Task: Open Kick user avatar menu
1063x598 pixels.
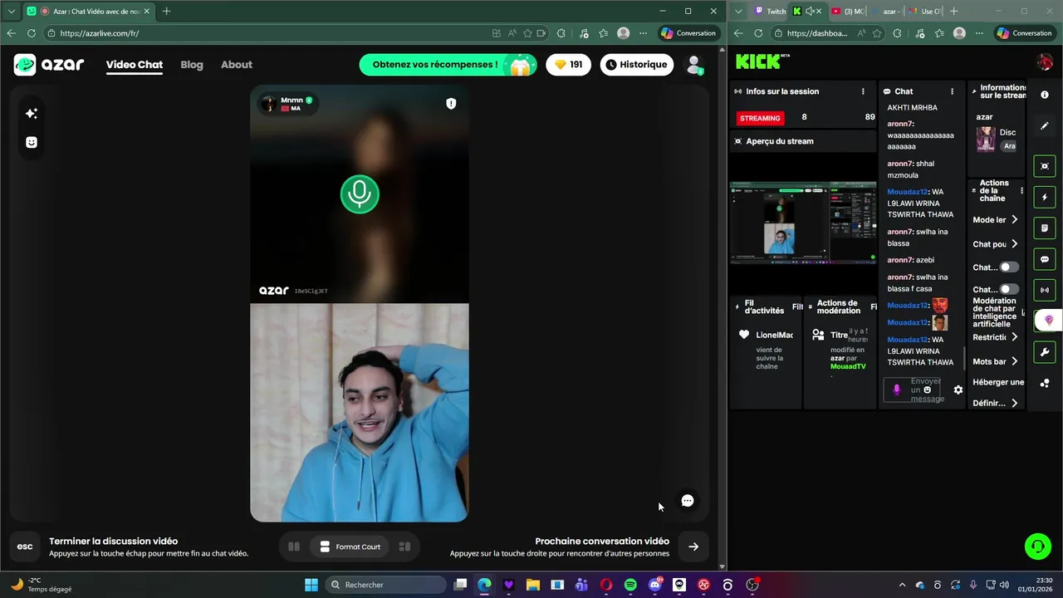Action: pos(1045,61)
